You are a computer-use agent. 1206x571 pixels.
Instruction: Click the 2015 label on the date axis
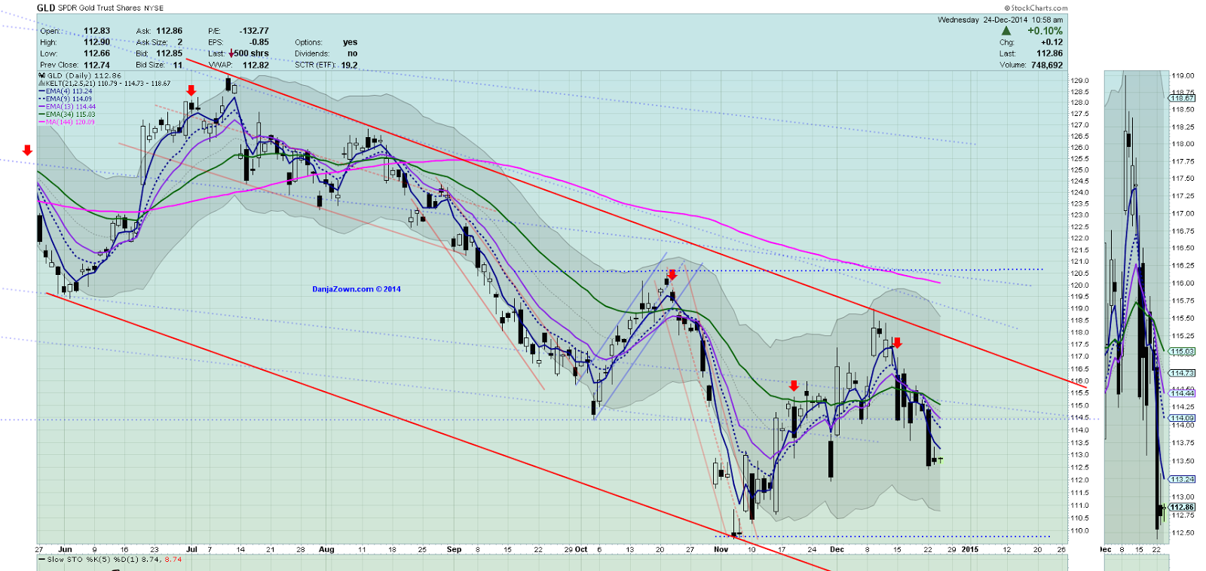(969, 549)
